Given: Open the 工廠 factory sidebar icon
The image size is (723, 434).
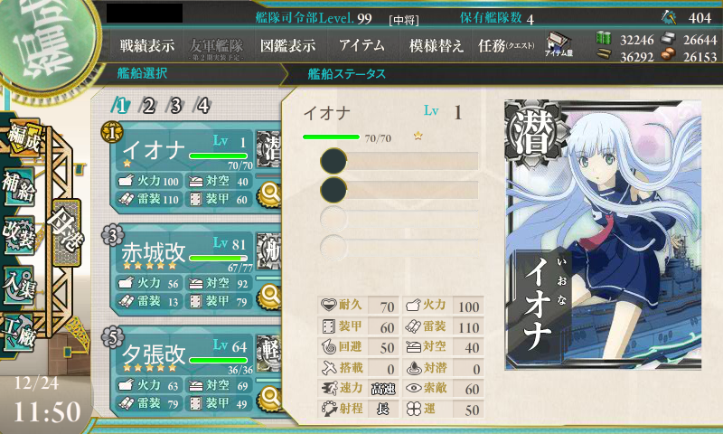Looking at the screenshot, I should 19,333.
